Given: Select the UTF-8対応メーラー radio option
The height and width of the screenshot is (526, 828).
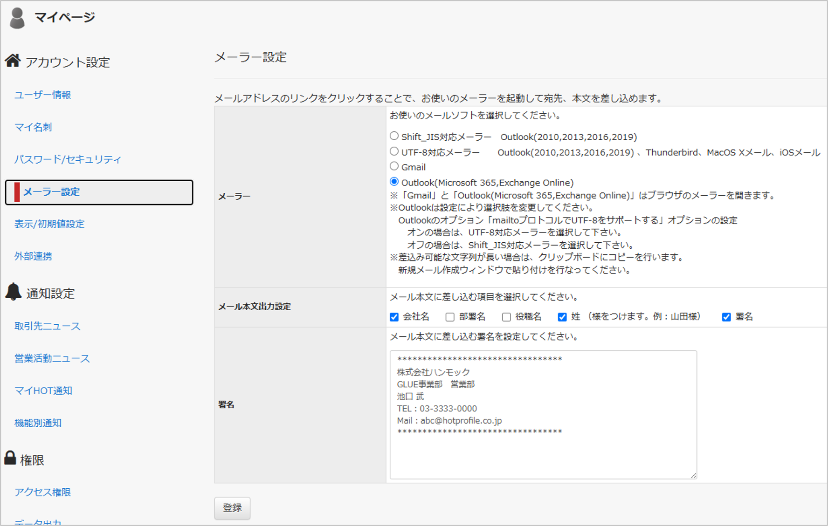Looking at the screenshot, I should (394, 151).
